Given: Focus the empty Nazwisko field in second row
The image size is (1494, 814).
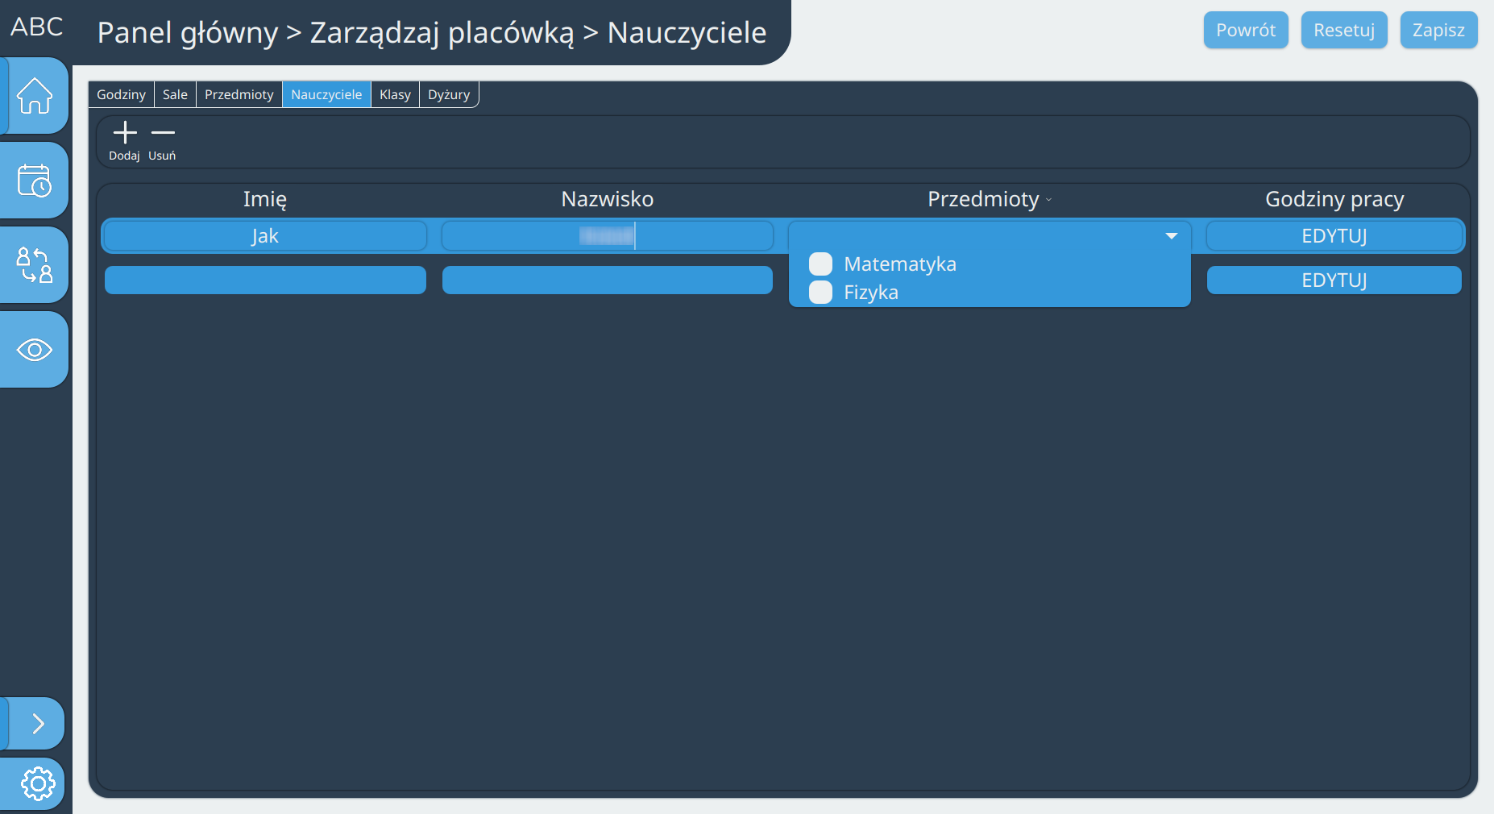Looking at the screenshot, I should 608,280.
